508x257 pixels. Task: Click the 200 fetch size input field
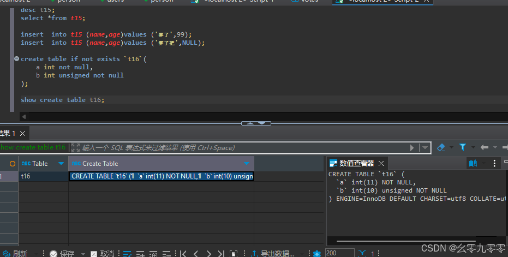[339, 253]
